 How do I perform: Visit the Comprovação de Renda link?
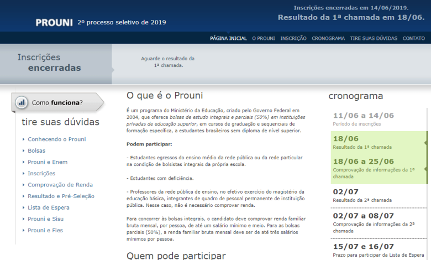[60, 185]
